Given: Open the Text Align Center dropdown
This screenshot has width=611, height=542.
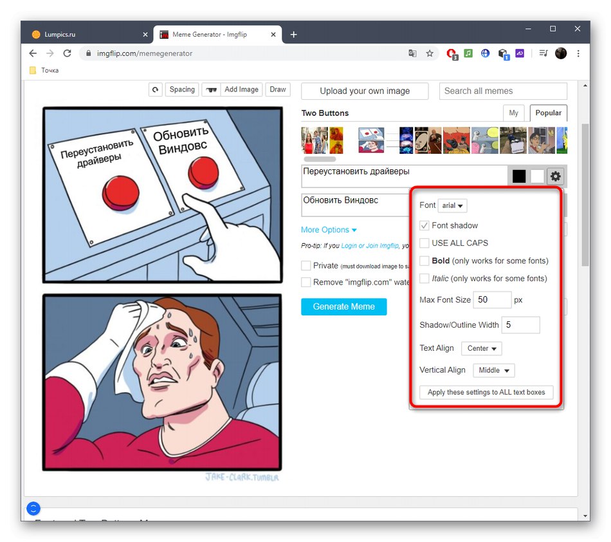Looking at the screenshot, I should (482, 348).
